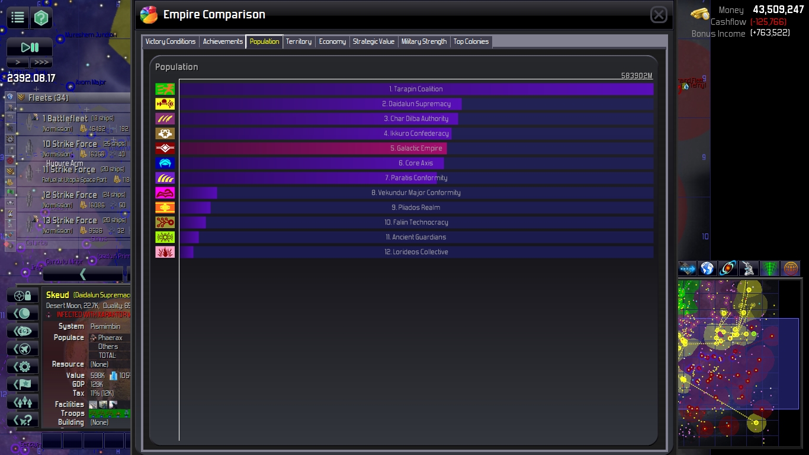The image size is (809, 455).
Task: Open the Victory Conditions tab
Action: coord(171,41)
